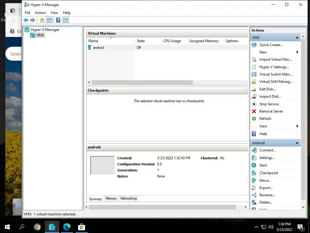Open the Windows Start menu
This screenshot has height=233, width=310.
[x=7, y=227]
